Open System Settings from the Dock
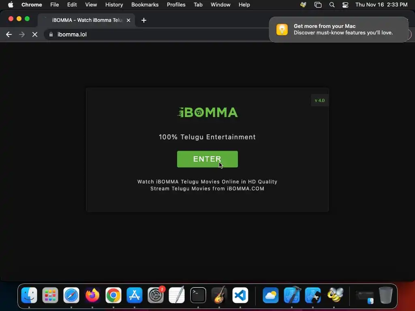 [156, 295]
